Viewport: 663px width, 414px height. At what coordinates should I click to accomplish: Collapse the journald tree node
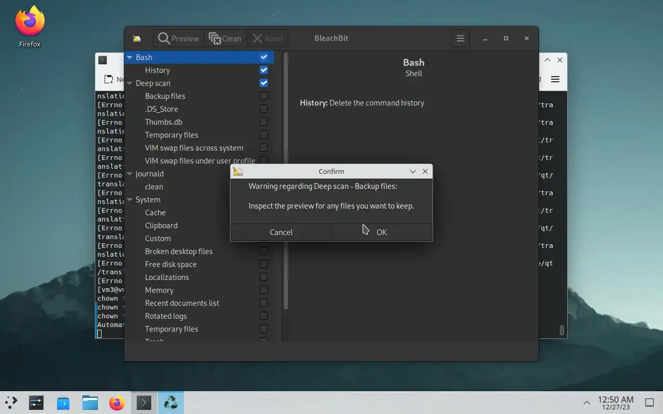click(x=129, y=174)
